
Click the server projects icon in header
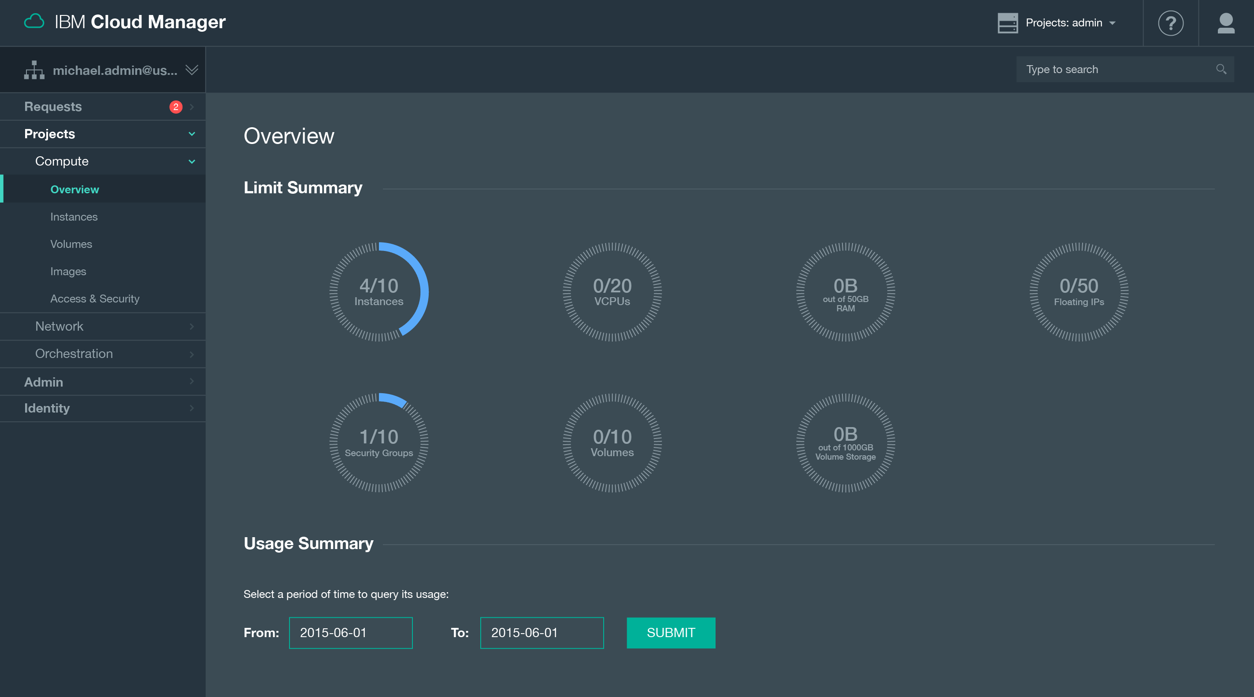click(x=1007, y=23)
